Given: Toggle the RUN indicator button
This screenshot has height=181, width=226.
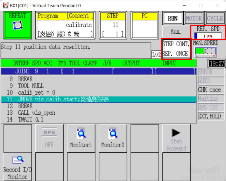Looking at the screenshot, I should (173, 18).
